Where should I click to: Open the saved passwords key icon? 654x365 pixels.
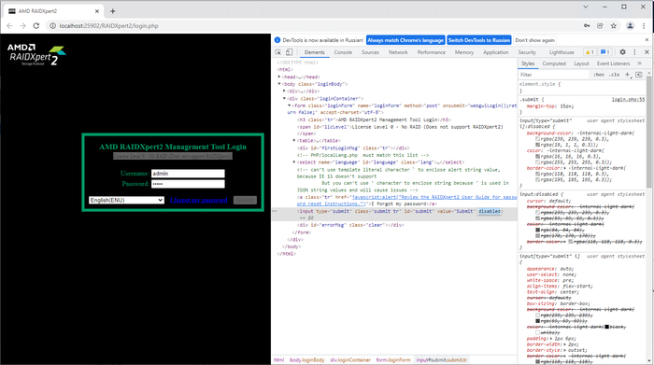tap(587, 26)
